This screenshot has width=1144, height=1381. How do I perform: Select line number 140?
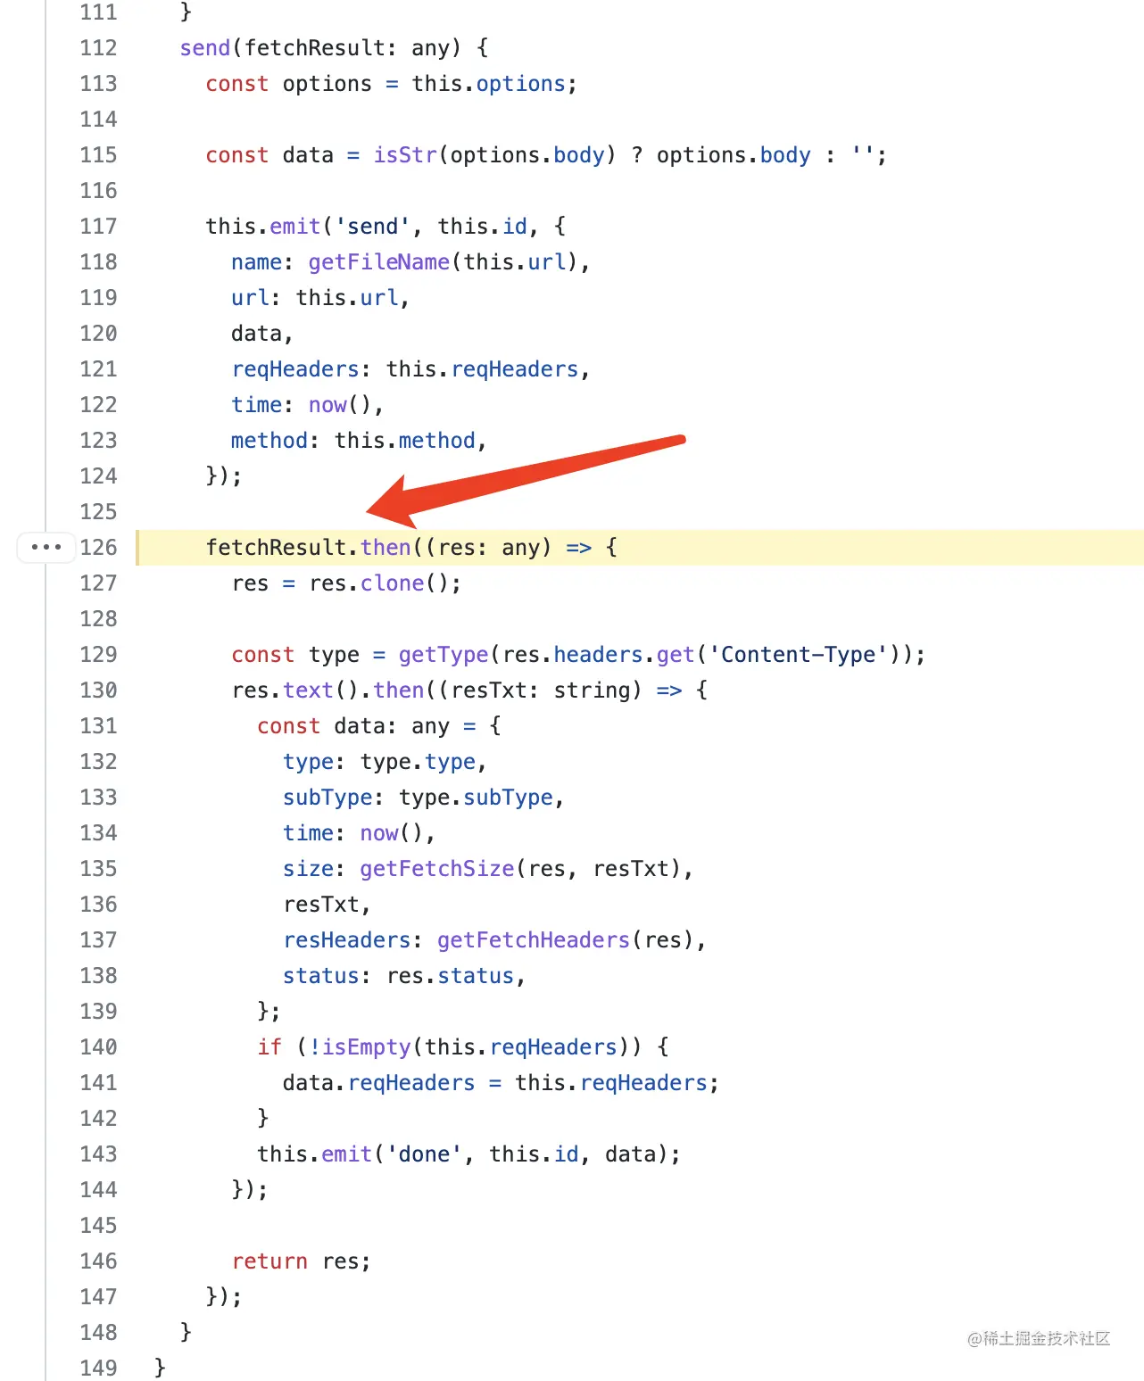tap(98, 1046)
